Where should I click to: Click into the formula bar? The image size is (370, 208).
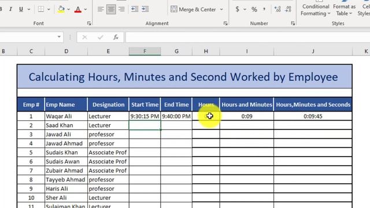click(x=248, y=37)
